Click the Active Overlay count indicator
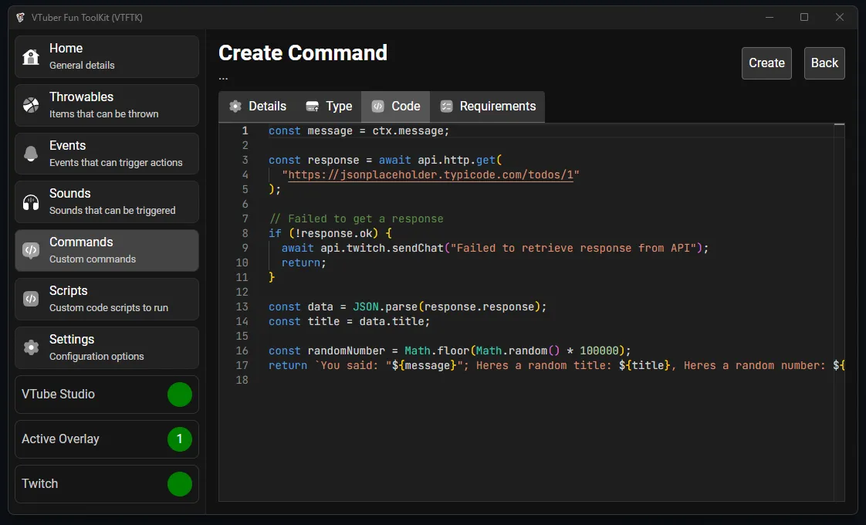The image size is (866, 525). click(x=179, y=439)
